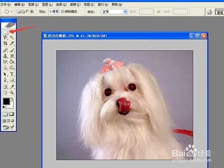Click the black foreground color swatch
This screenshot has width=224, height=168.
6,101
